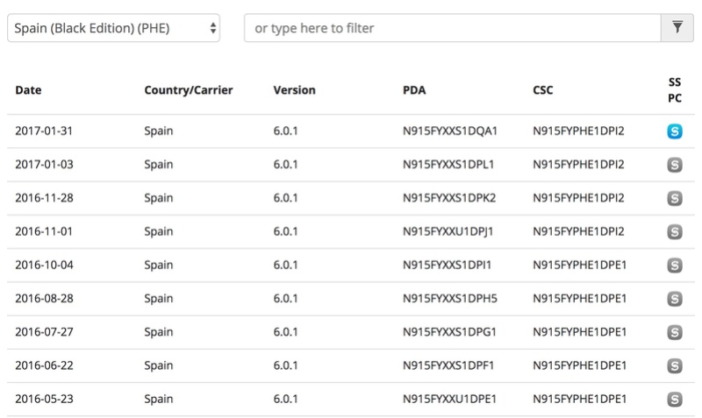Open the Spain (Black Edition) (PHE) dropdown
702x418 pixels.
113,28
